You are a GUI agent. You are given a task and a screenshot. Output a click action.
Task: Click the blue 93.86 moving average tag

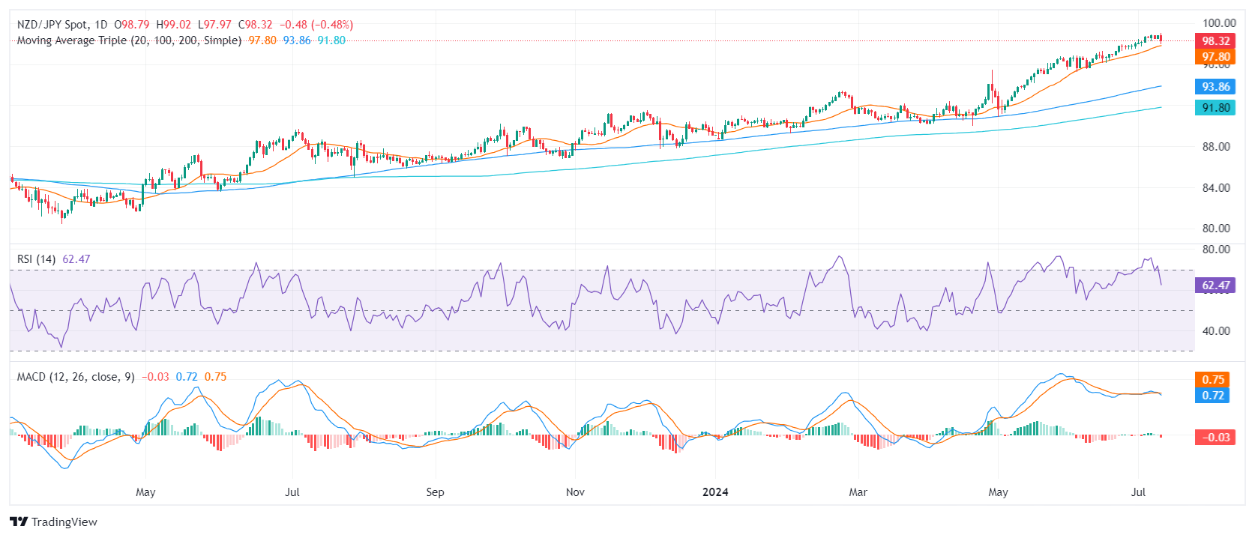(x=1215, y=87)
